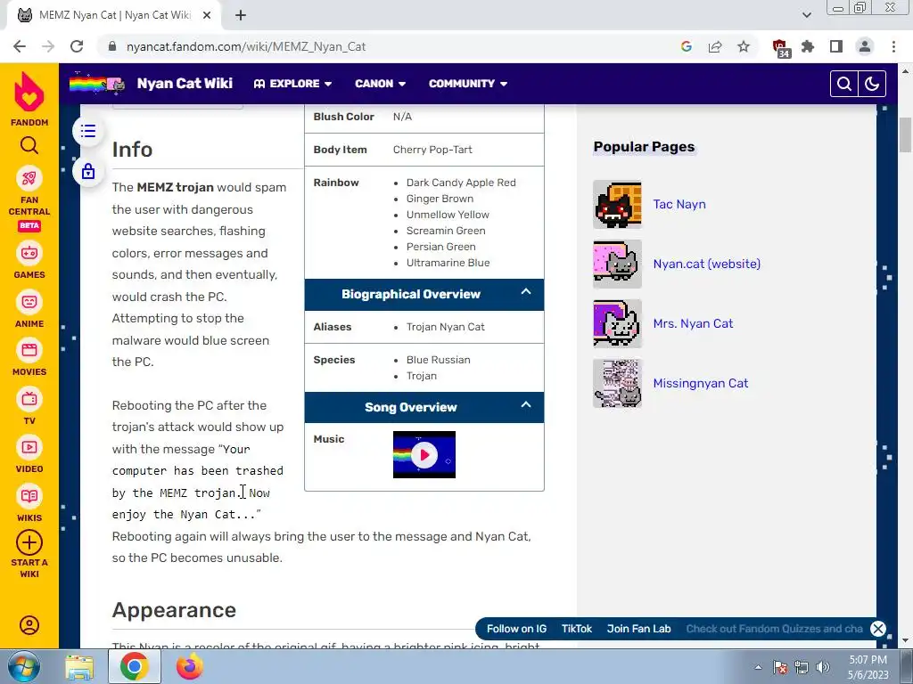Click the Nyan Cat Wiki logo image

click(x=97, y=83)
